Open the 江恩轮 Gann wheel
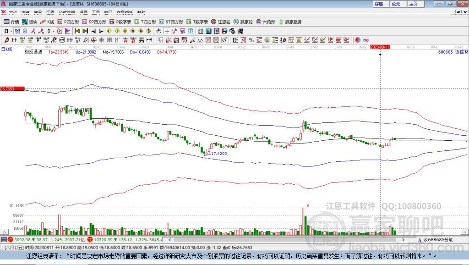Image resolution: width=469 pixels, height=265 pixels. [221, 22]
